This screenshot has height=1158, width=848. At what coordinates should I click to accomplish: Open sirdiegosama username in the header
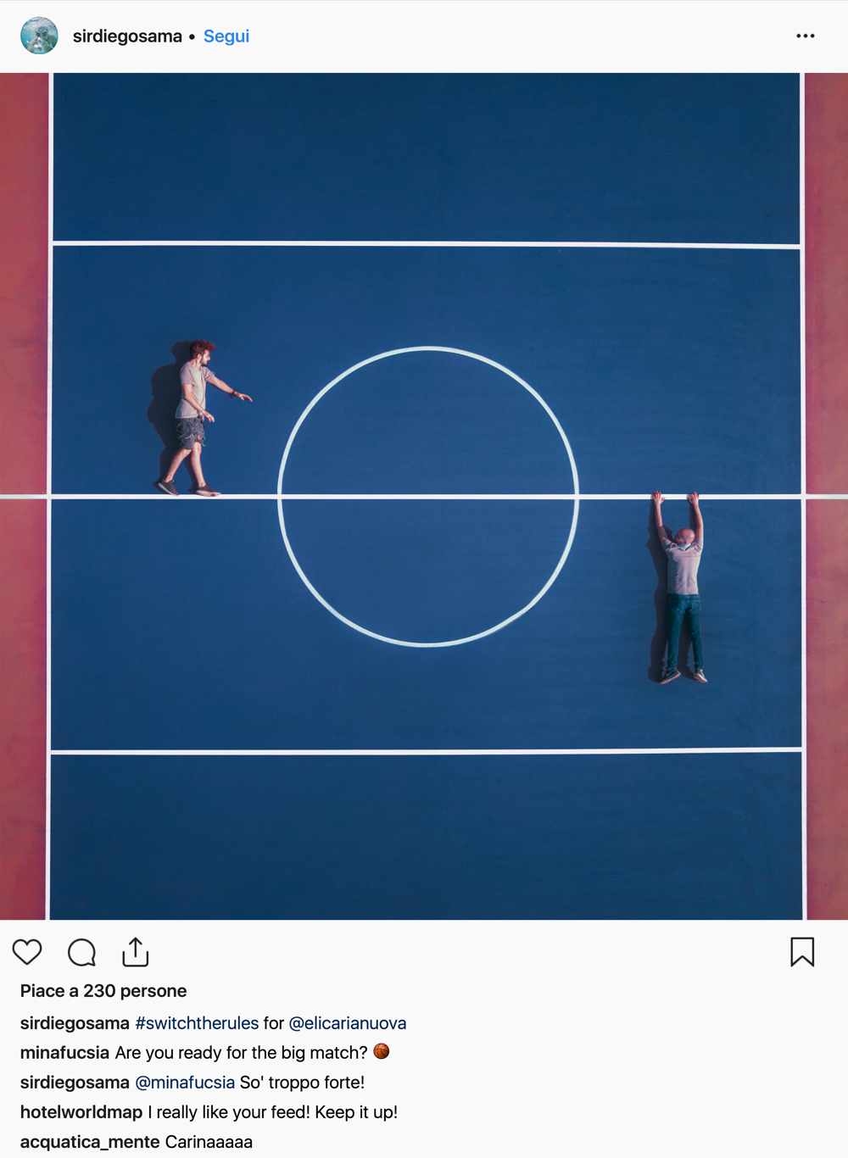[127, 36]
